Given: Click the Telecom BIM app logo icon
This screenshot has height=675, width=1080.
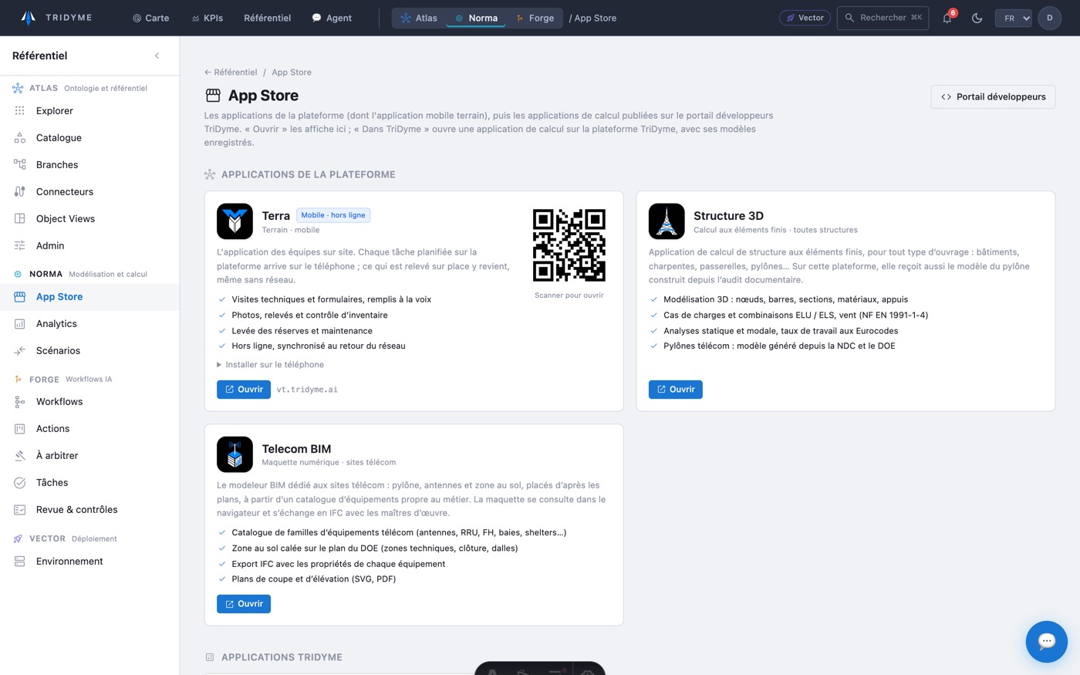Looking at the screenshot, I should coord(235,454).
